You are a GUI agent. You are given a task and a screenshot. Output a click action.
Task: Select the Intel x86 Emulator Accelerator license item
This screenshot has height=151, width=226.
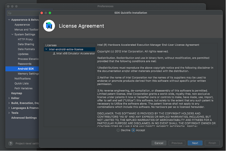(x=76, y=53)
